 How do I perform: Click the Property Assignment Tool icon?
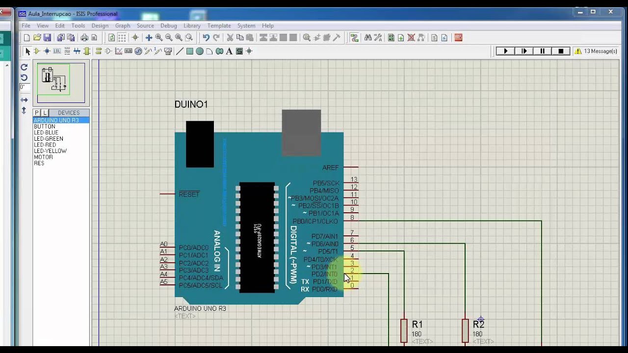point(378,38)
